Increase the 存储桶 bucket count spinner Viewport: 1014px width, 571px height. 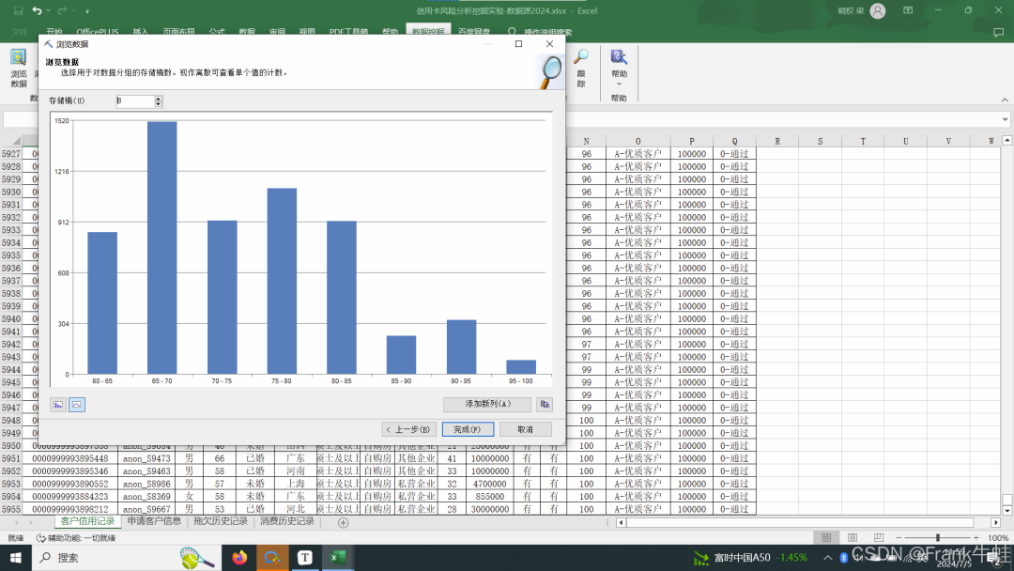point(159,98)
